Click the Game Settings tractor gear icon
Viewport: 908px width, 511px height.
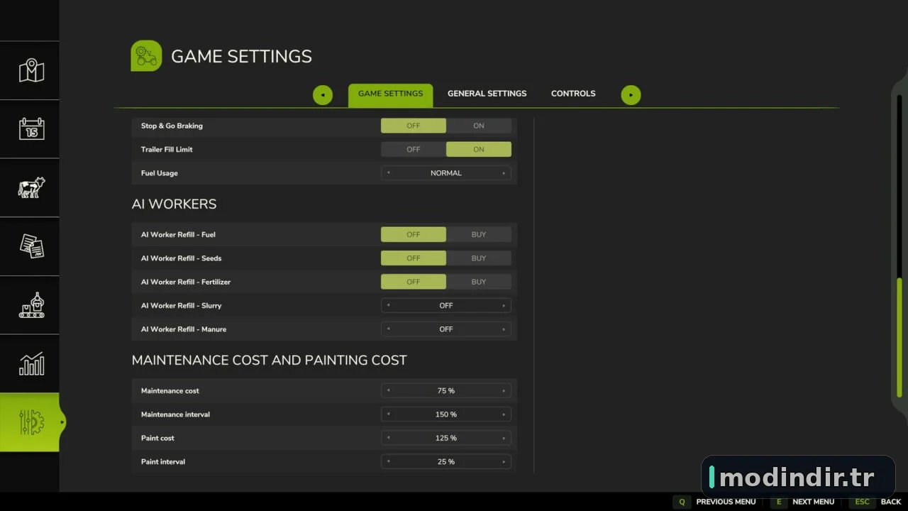click(x=146, y=56)
